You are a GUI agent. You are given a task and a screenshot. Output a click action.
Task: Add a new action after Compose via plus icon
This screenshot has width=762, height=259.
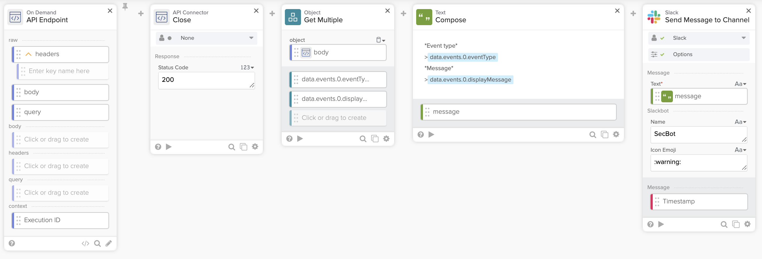pyautogui.click(x=633, y=13)
